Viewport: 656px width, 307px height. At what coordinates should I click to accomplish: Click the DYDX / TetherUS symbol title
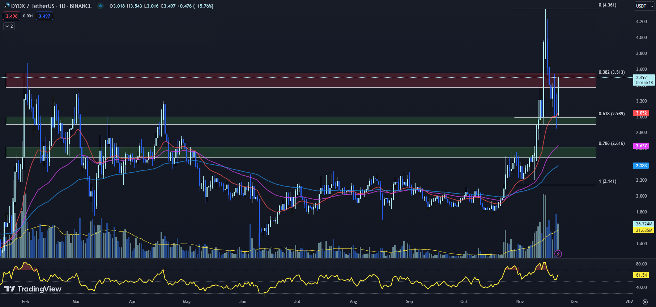tap(51, 6)
